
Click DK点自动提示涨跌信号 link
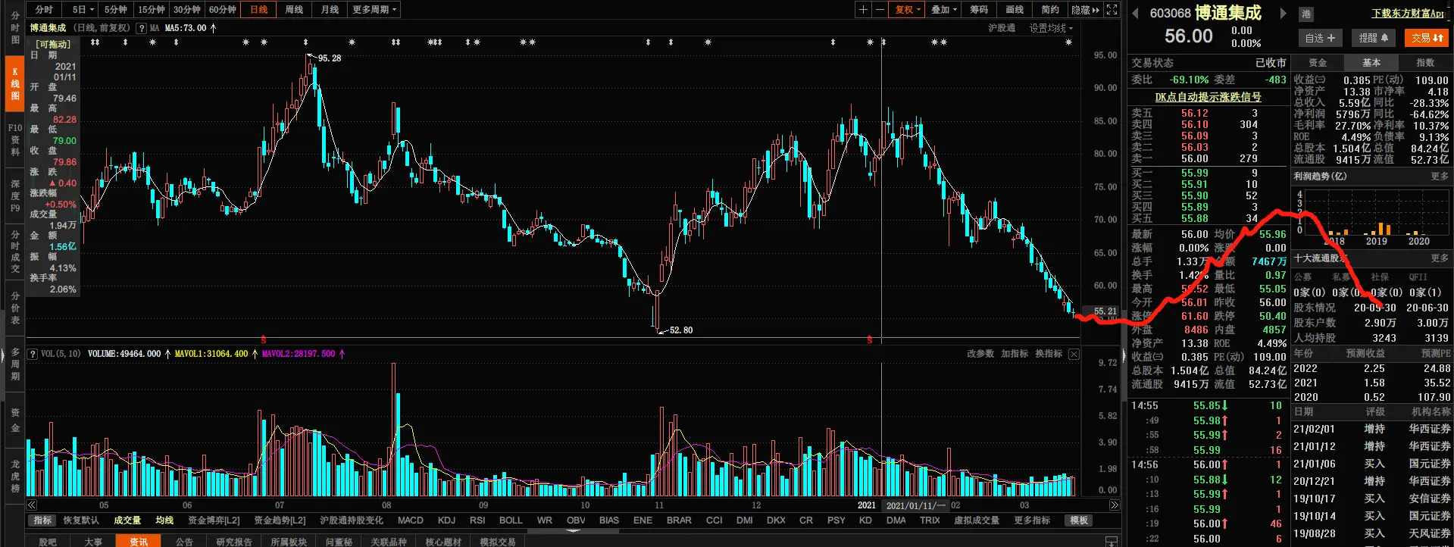tap(1208, 97)
